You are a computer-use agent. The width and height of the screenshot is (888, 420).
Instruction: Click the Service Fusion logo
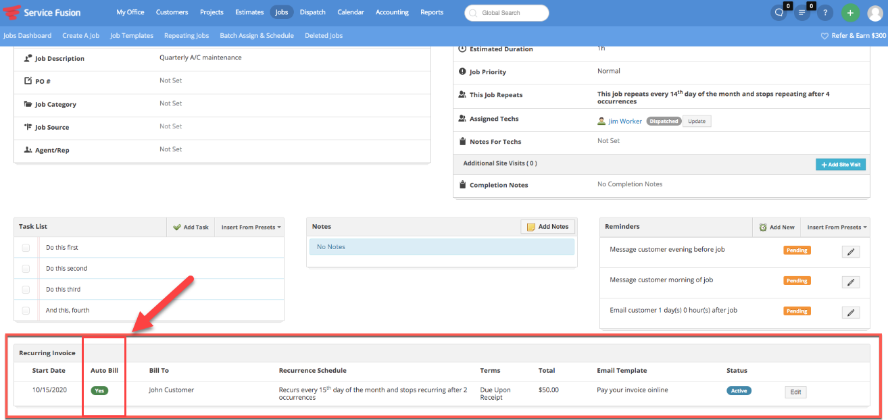point(42,12)
